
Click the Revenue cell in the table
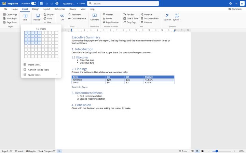coord(88,80)
